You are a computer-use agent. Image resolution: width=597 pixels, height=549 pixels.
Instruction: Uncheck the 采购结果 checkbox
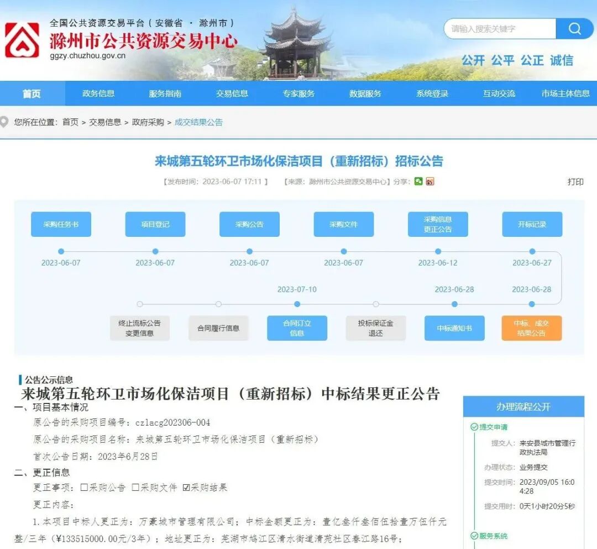[187, 488]
